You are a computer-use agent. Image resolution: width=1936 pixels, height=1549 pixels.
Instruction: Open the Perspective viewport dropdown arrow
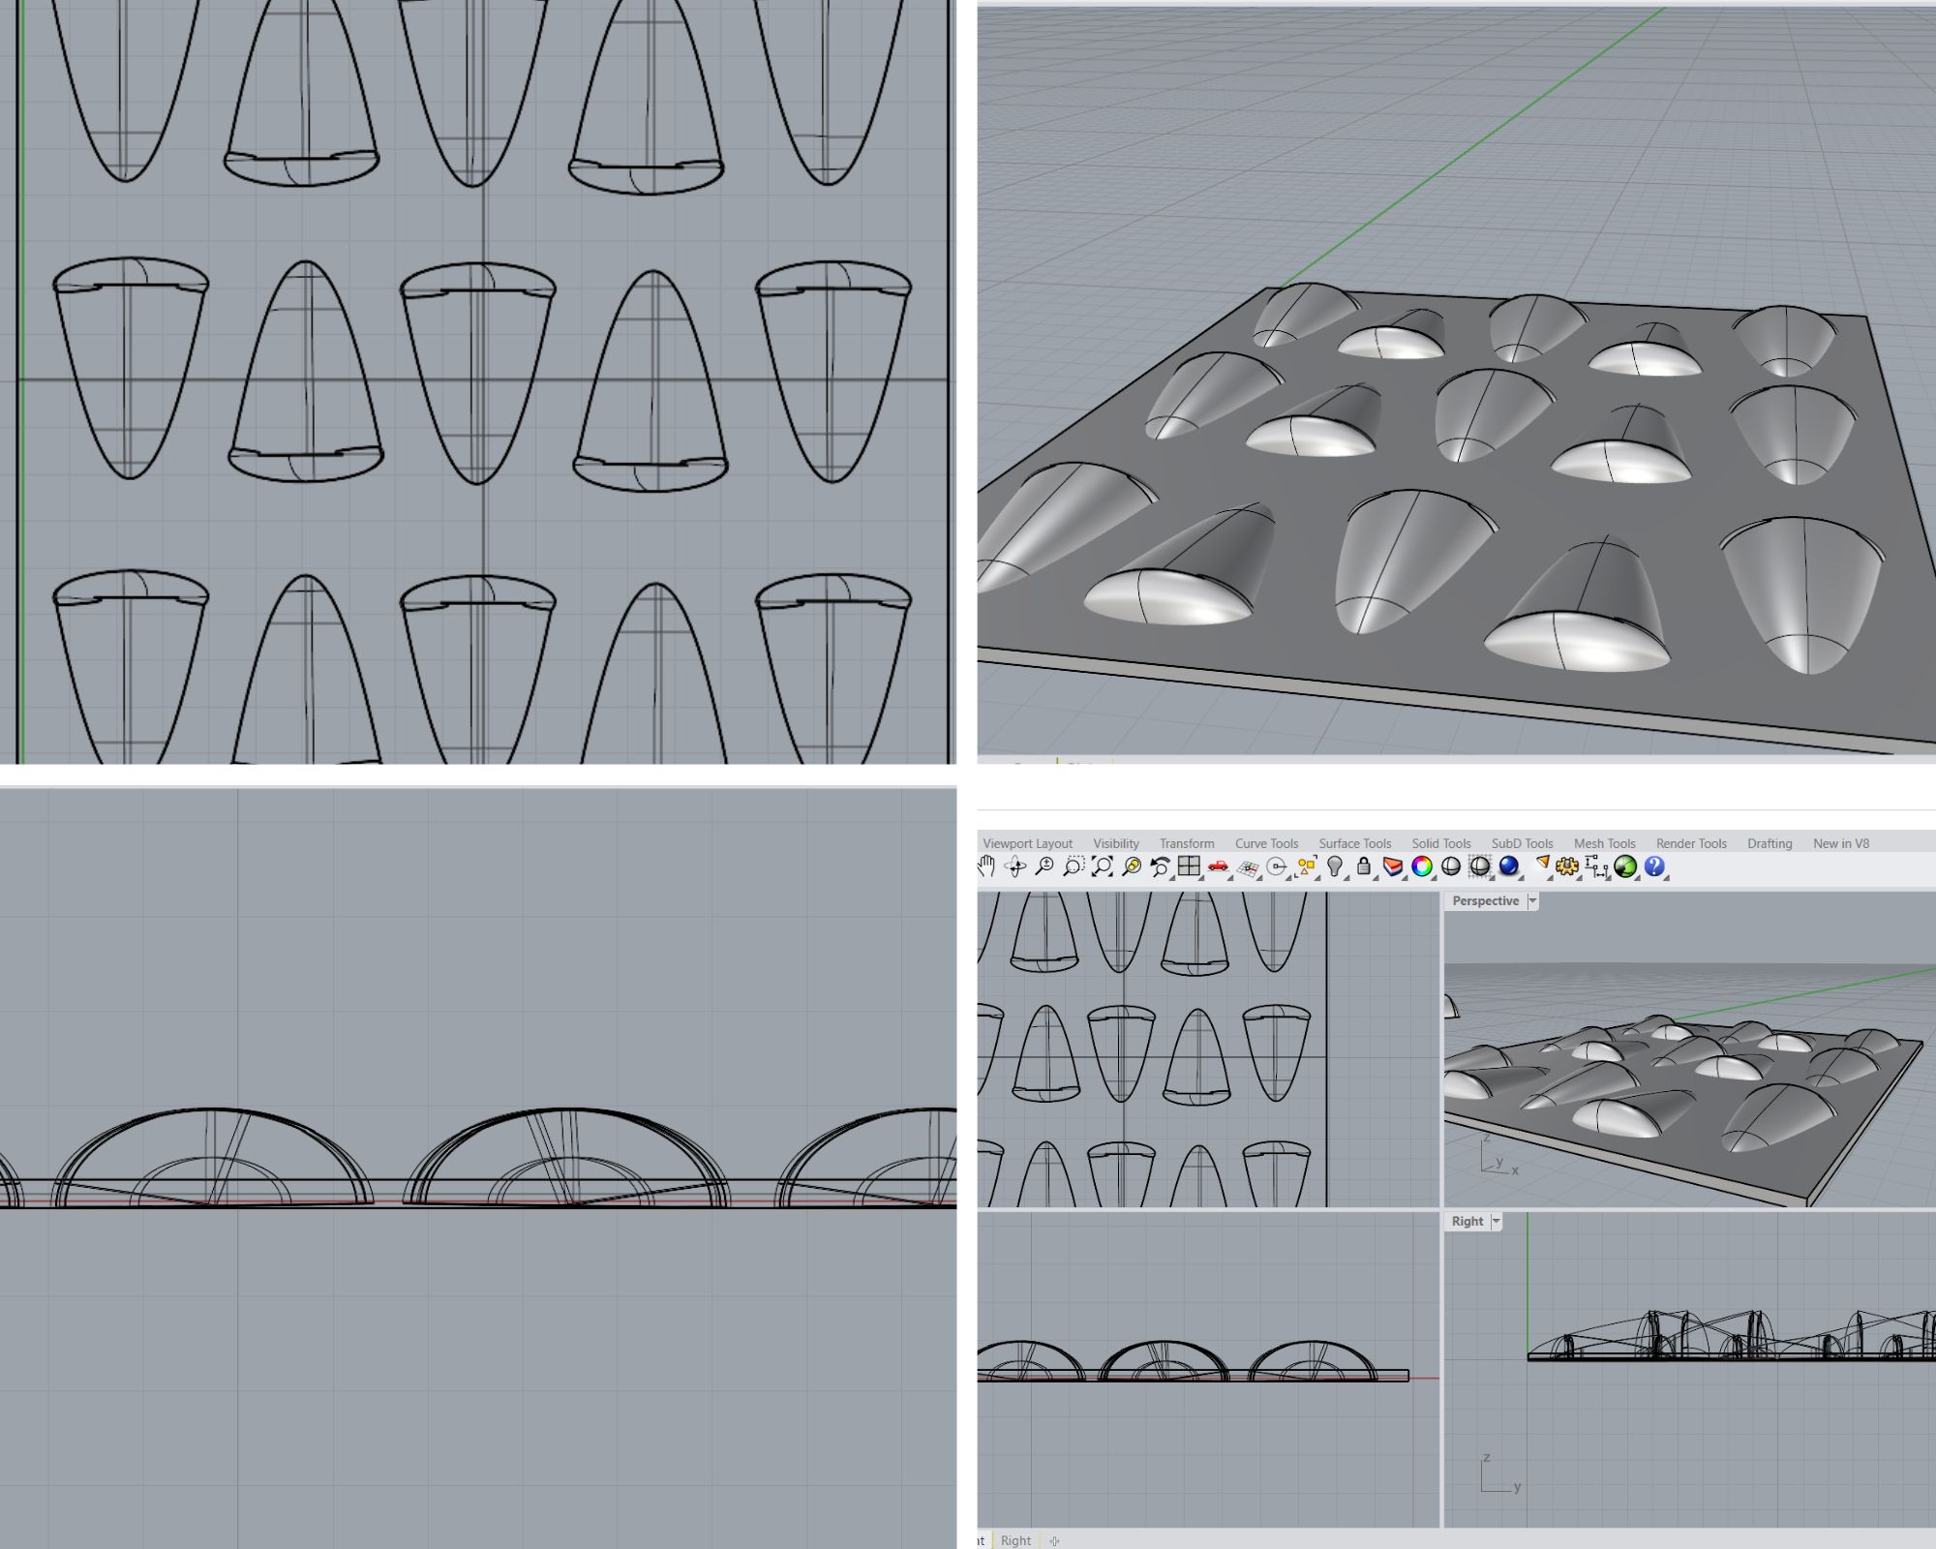point(1532,900)
